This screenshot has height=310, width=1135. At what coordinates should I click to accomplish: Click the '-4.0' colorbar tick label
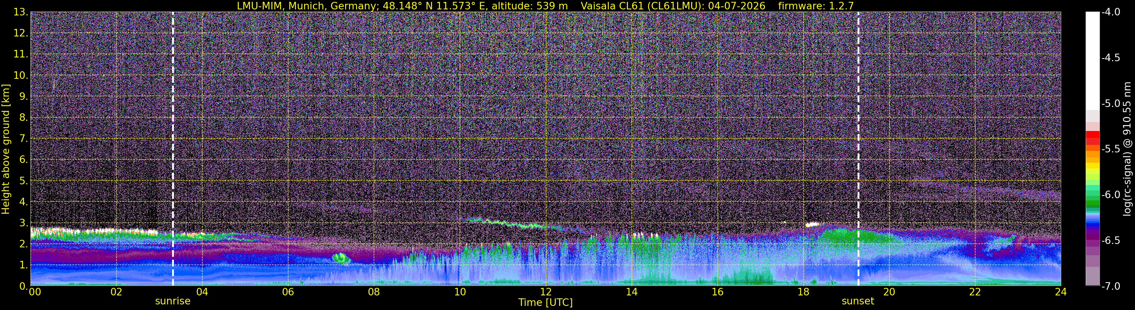coord(1110,12)
